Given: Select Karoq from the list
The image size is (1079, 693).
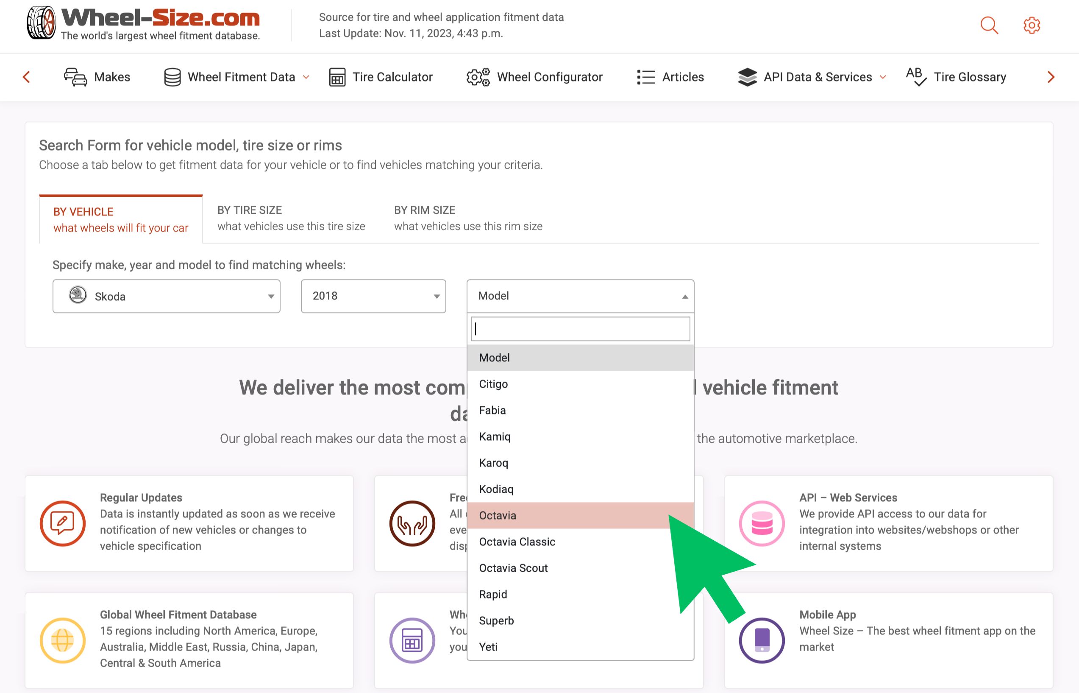Looking at the screenshot, I should [x=580, y=463].
